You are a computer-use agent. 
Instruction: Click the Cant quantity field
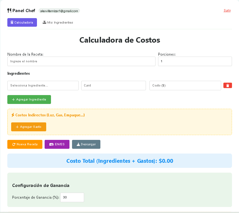[113, 86]
